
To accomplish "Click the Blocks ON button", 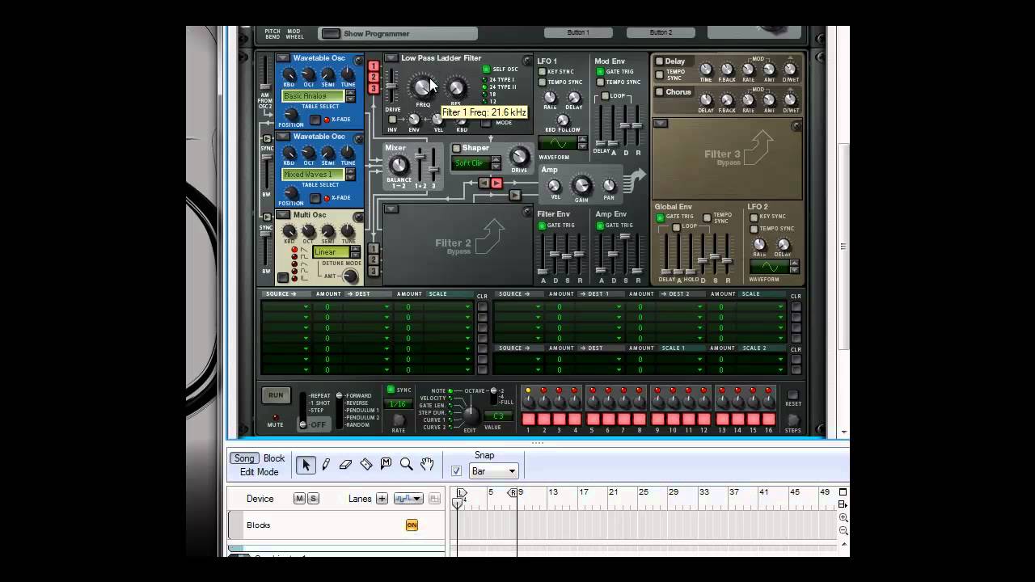I will click(x=412, y=525).
